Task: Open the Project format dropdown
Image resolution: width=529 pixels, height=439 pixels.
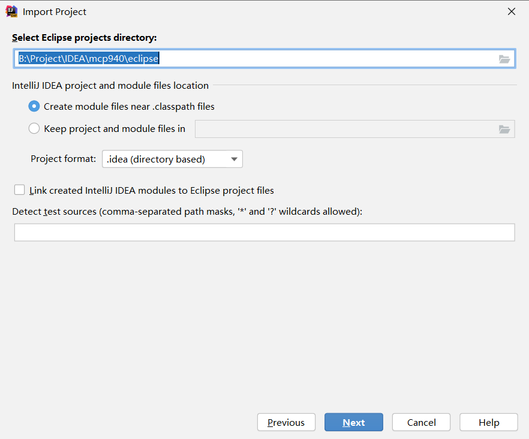Action: 172,159
